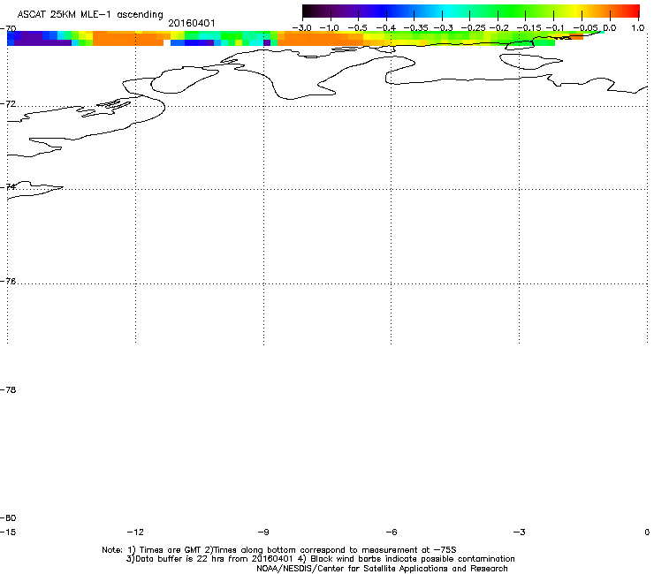Click the -0.2 color scale label
The width and height of the screenshot is (654, 574).
(498, 28)
